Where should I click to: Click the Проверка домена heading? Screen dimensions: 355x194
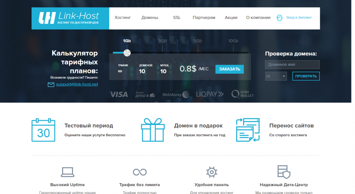tap(291, 54)
